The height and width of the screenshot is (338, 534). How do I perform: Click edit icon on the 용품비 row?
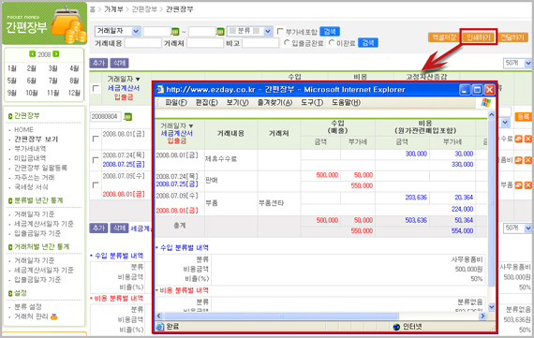518,160
